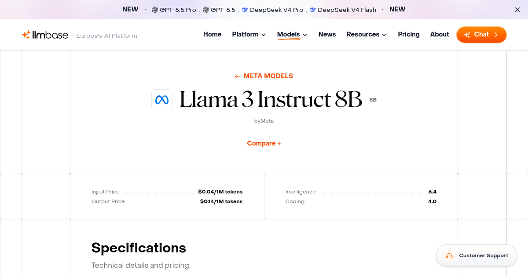Viewport: 528px width, 277px height.
Task: Click the headphones icon in Customer Support
Action: pos(449,255)
